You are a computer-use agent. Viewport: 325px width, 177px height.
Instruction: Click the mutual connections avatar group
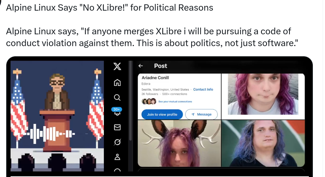pos(149,101)
